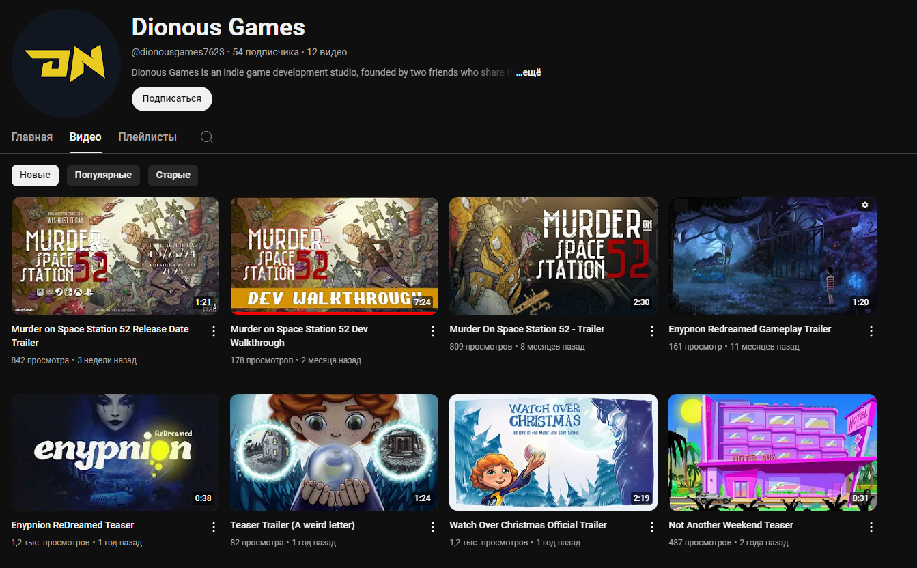Play the Watch Over Christmas thumbnail (2:19)
The image size is (917, 568).
point(554,452)
